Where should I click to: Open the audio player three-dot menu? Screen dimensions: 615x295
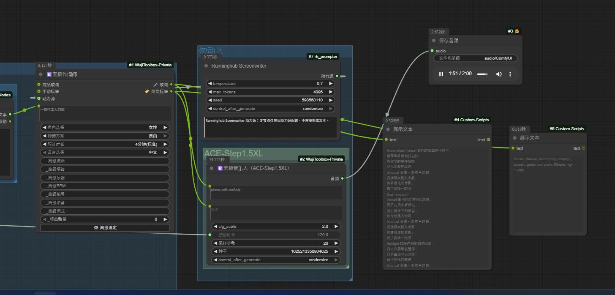point(510,74)
